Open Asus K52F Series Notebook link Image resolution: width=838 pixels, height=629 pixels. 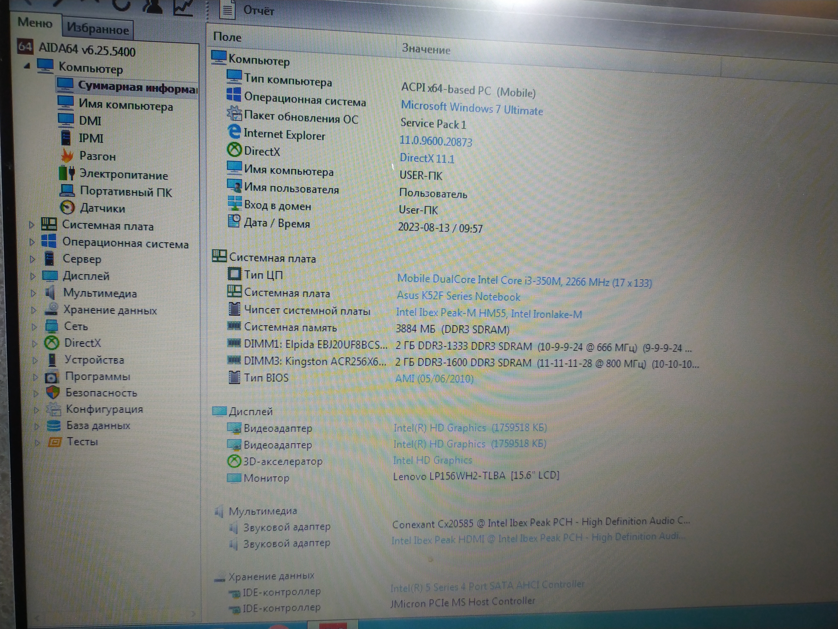tap(458, 296)
